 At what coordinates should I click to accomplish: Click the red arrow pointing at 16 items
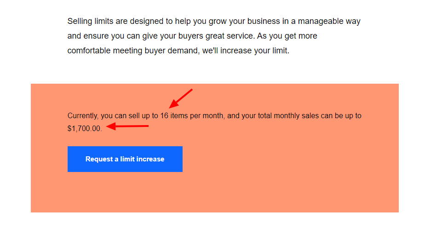tap(180, 99)
